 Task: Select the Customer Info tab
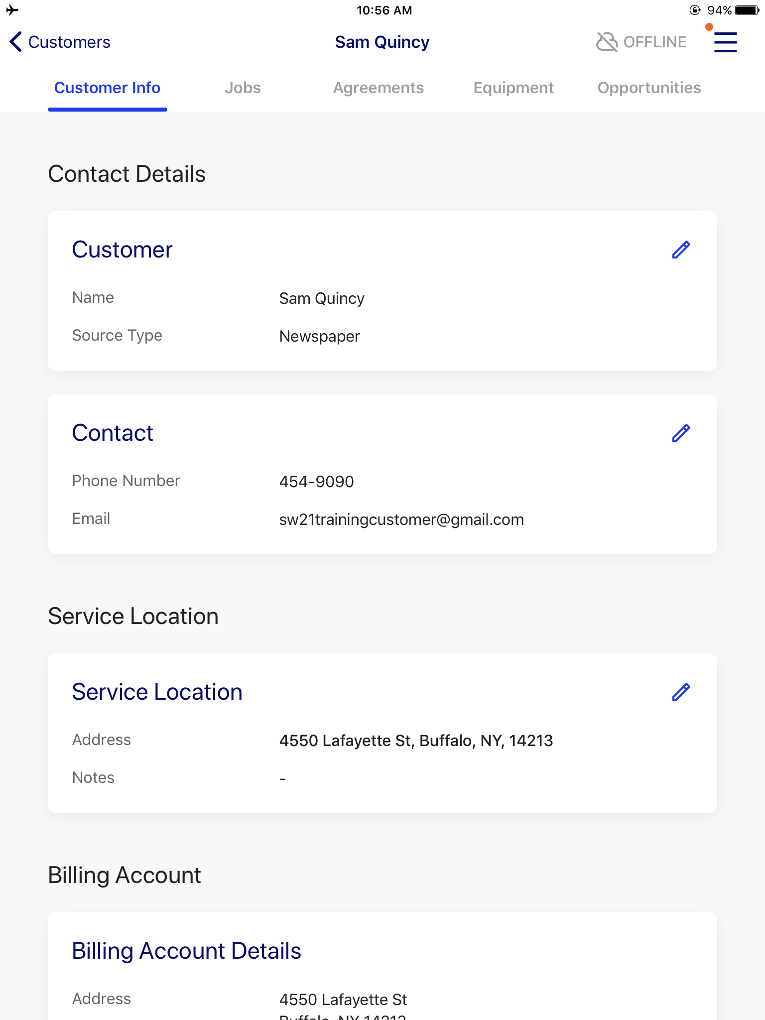click(x=107, y=88)
